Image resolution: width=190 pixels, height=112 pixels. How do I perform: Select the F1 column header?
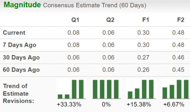(x=146, y=20)
